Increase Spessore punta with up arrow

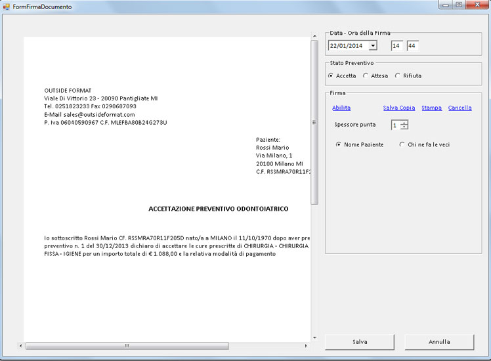[x=404, y=123]
